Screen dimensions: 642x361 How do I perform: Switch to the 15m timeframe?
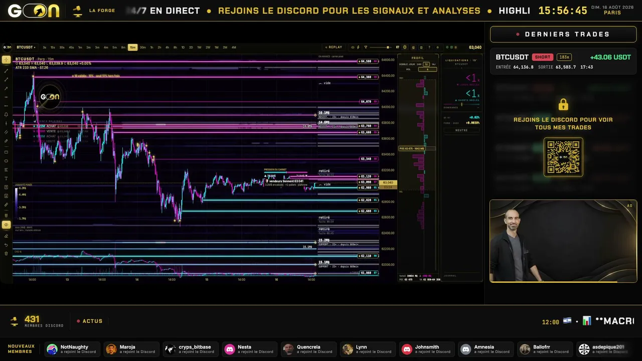[x=132, y=47]
